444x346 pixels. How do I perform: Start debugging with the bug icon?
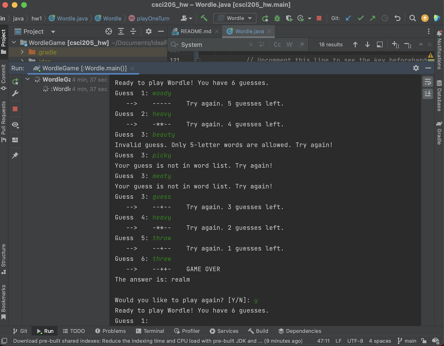[x=277, y=18]
